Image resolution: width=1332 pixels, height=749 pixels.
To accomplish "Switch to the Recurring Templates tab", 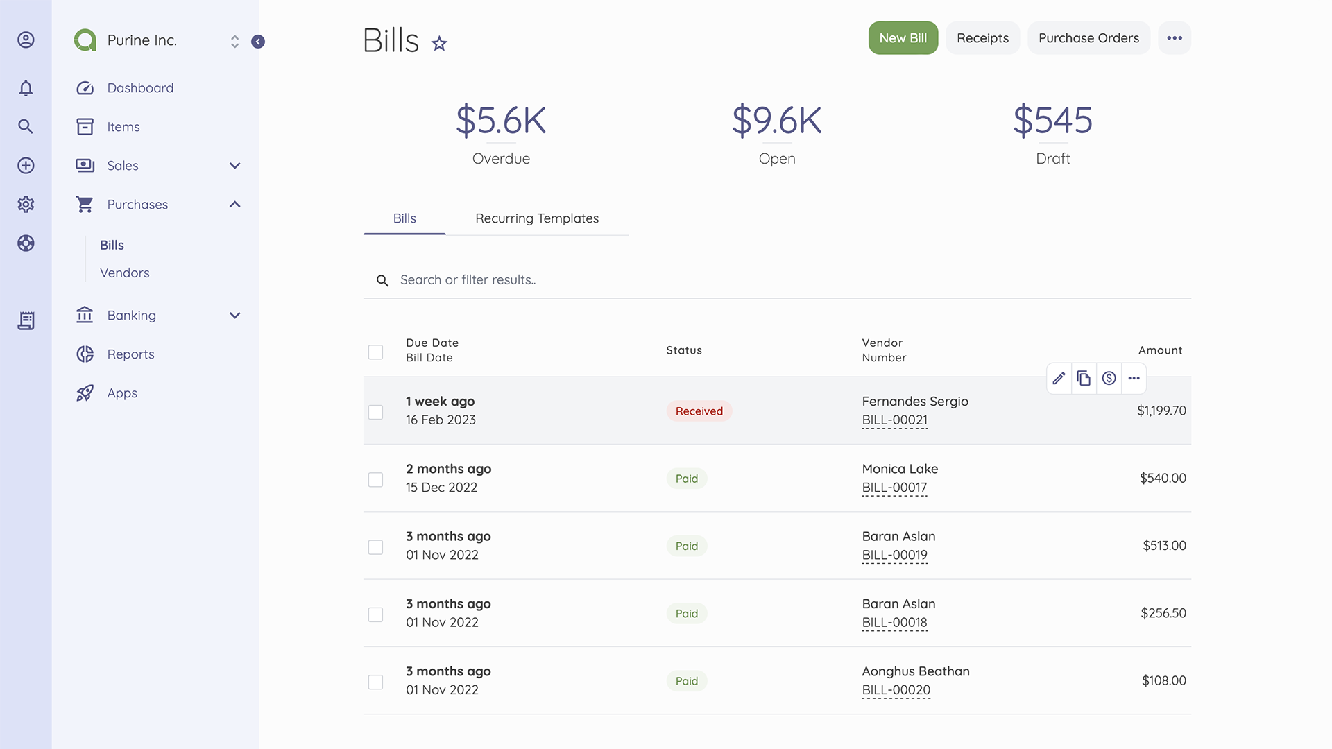I will [x=537, y=218].
